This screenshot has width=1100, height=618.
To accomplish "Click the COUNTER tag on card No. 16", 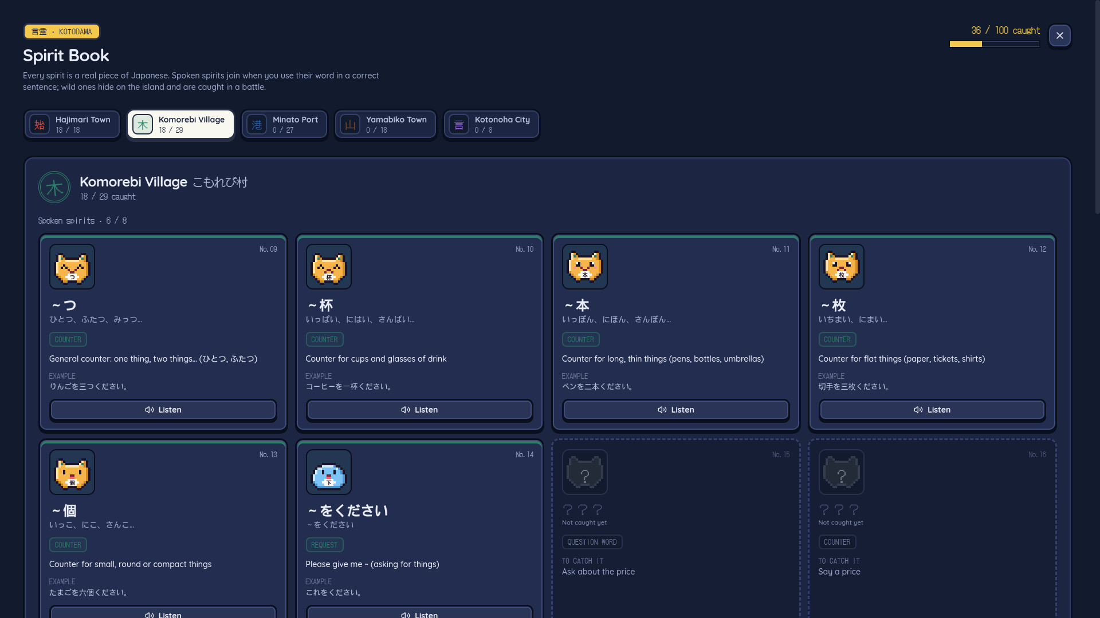I will (x=837, y=542).
